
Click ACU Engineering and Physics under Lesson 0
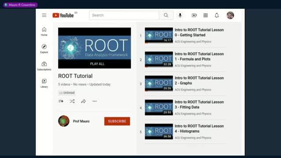click(193, 42)
